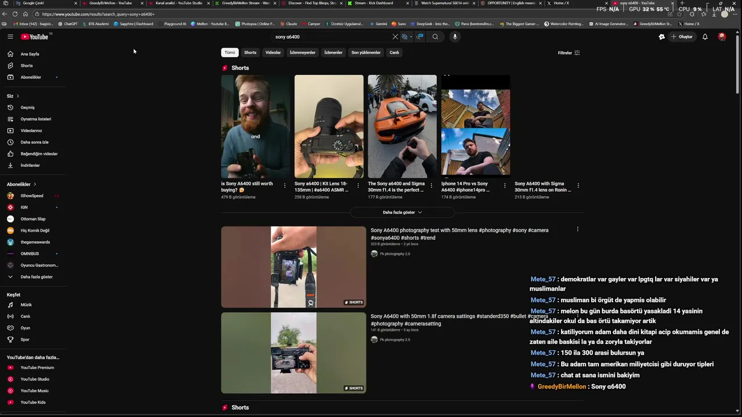Screen dimensions: 742x417
Task: Open Ottoman Slap channel subscription
Action: 34,219
